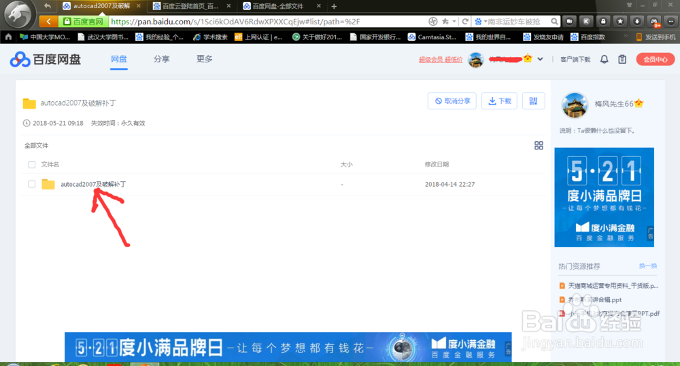Click 换一换 to refresh recommendations

[648, 266]
